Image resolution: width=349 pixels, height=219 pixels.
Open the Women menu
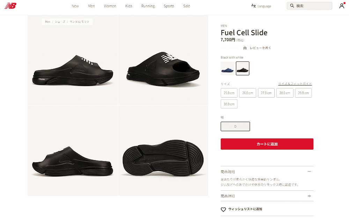coord(110,6)
